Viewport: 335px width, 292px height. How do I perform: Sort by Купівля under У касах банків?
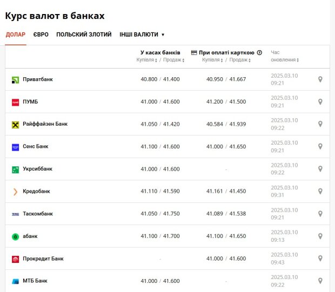pos(146,60)
